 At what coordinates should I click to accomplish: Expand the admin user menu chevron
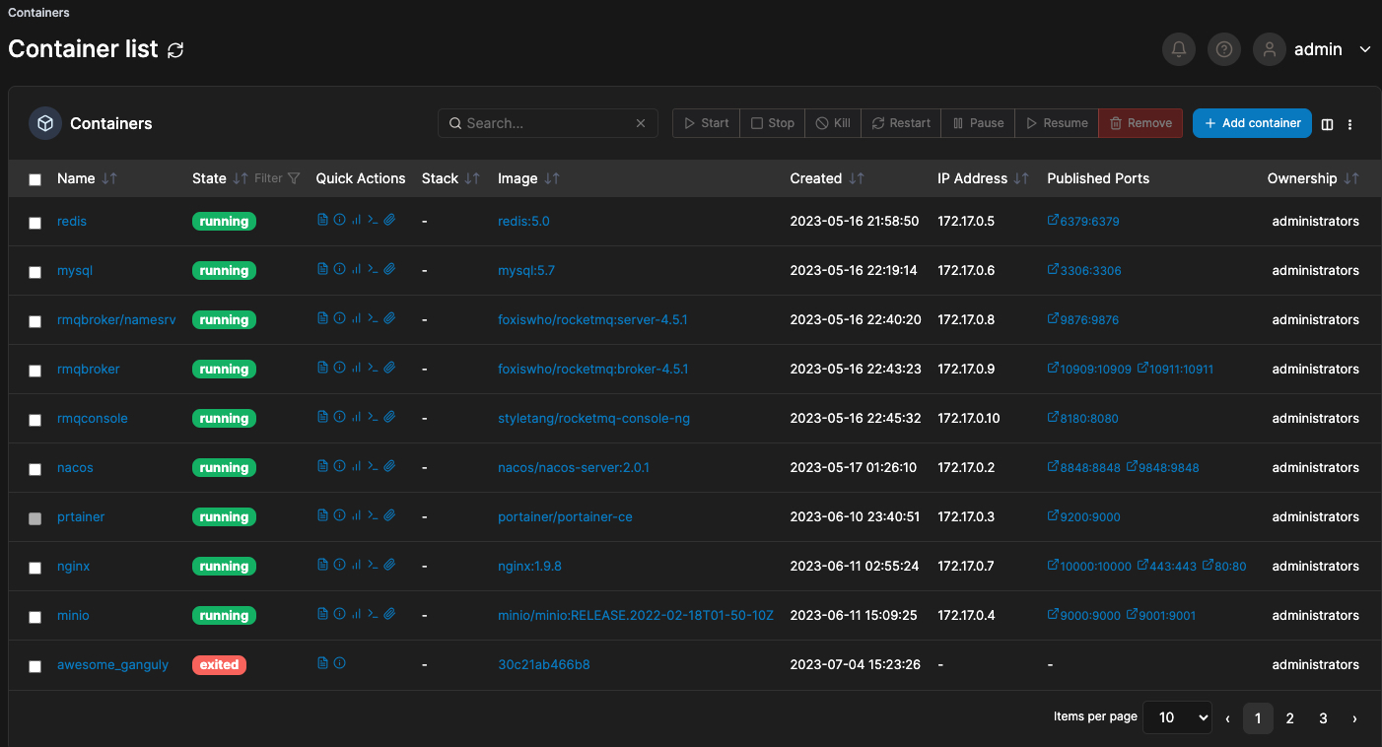[1365, 49]
